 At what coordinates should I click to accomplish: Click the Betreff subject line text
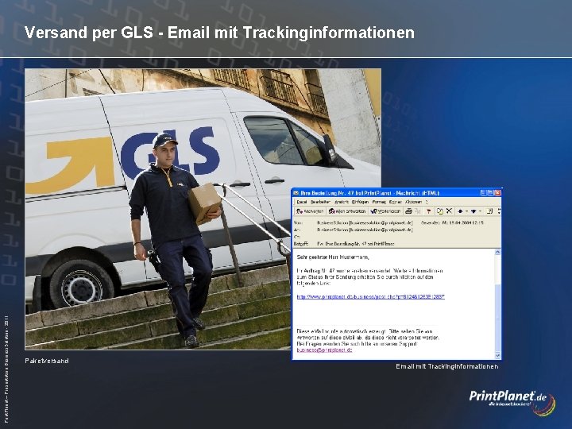click(x=356, y=243)
